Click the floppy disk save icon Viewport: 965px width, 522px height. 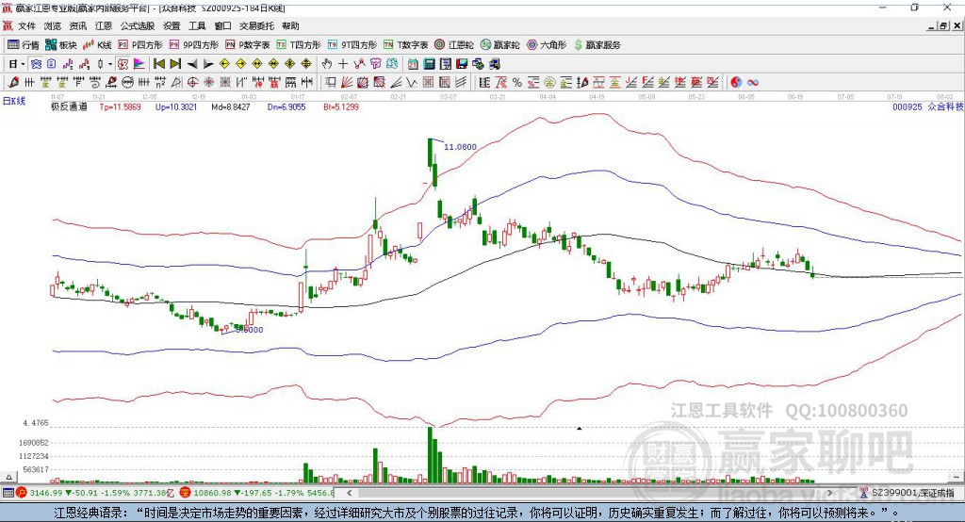pyautogui.click(x=462, y=64)
